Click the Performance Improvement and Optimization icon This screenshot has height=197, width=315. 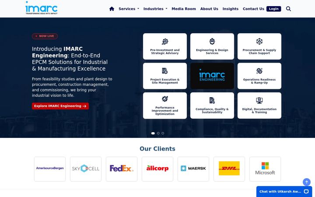165,99
